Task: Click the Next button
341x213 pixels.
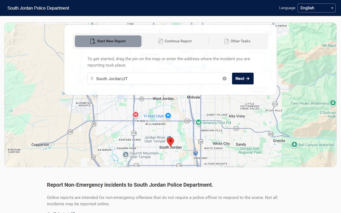Action: 243,79
